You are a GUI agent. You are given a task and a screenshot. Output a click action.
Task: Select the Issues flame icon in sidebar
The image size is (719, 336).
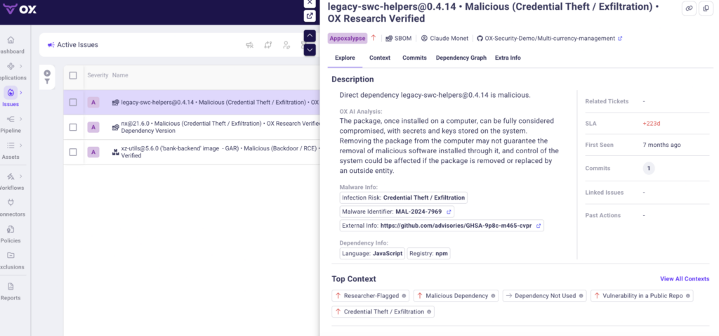coord(11,93)
